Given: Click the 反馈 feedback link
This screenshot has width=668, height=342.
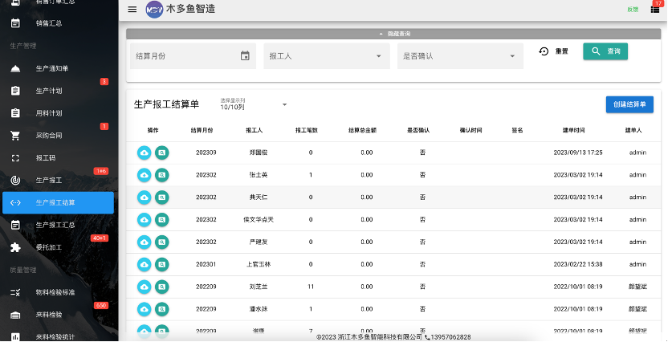Looking at the screenshot, I should (x=633, y=10).
